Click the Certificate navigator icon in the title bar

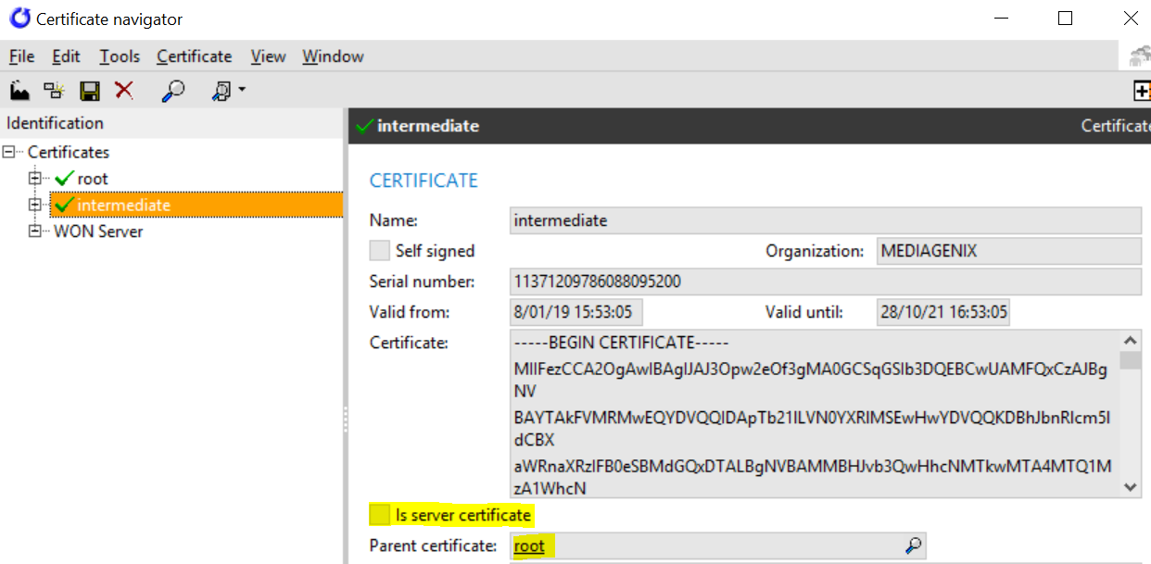tap(19, 18)
